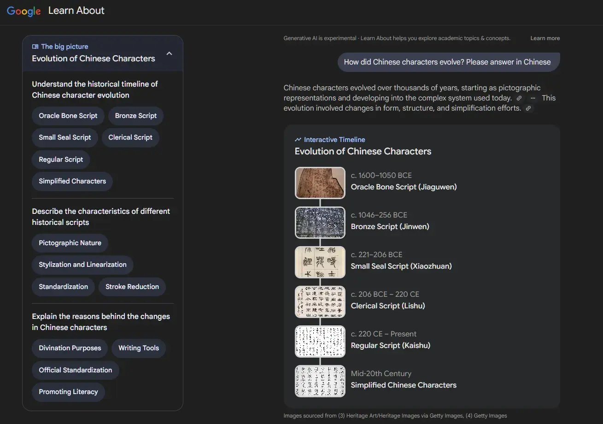
Task: Click the ellipsis icon in the answer text
Action: [x=533, y=98]
